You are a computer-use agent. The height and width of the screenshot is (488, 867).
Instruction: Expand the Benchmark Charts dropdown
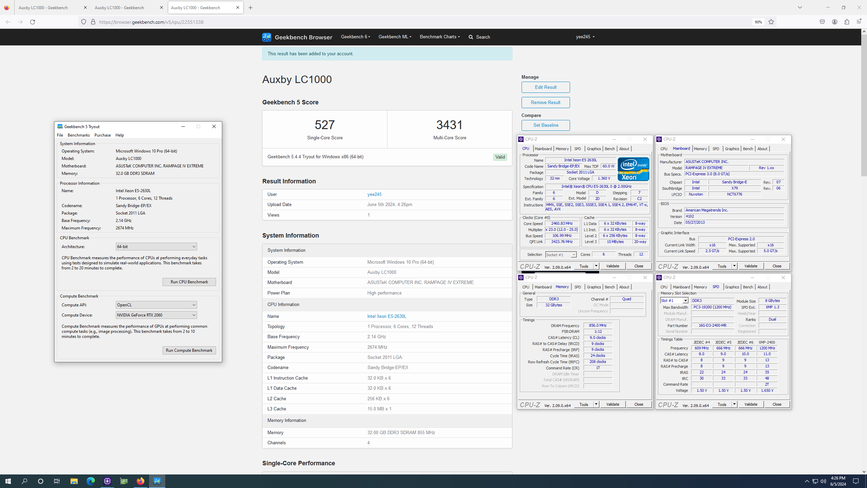pyautogui.click(x=440, y=37)
